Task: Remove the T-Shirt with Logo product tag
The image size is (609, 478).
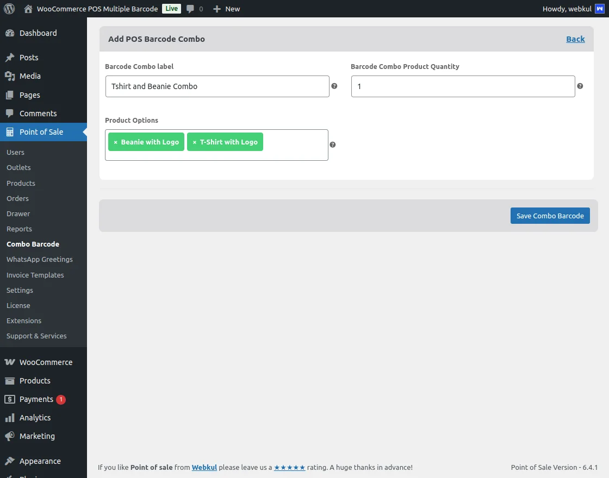Action: 195,142
